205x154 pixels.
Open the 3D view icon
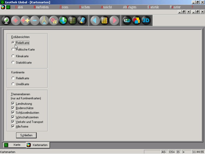pos(146,21)
